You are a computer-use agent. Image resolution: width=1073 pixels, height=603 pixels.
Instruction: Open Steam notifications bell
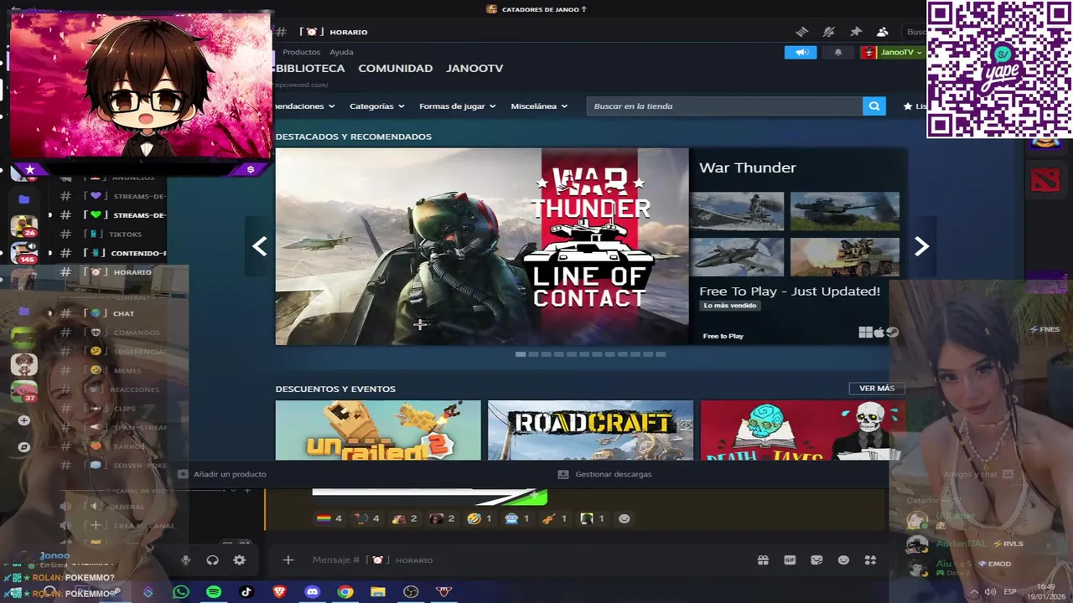[837, 52]
